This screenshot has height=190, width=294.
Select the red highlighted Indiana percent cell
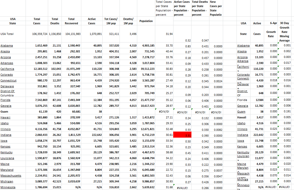(182, 135)
